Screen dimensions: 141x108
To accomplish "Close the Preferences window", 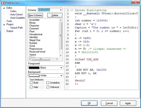I will point(136,2).
